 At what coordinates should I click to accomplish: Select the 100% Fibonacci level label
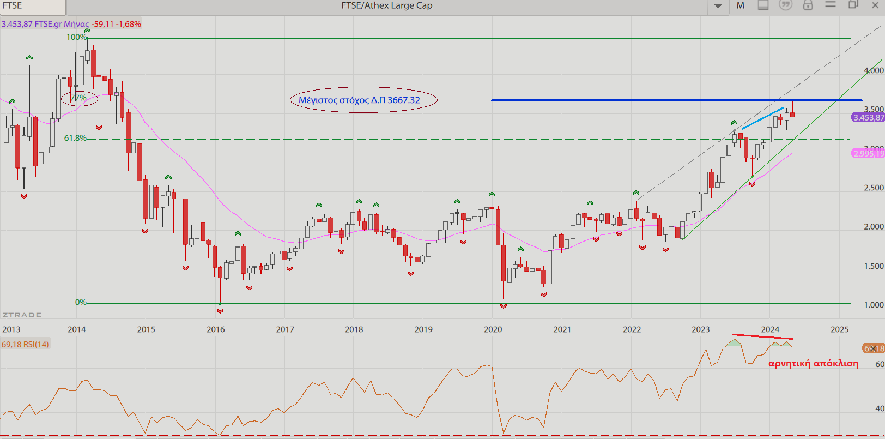pos(76,37)
